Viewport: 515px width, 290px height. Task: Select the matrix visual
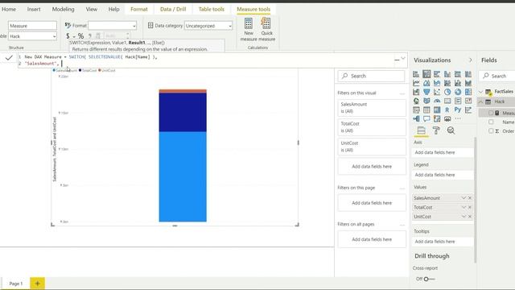437,110
